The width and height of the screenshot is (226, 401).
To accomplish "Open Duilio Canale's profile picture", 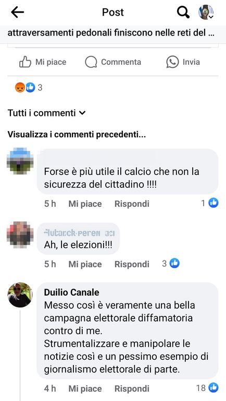I will 20,295.
